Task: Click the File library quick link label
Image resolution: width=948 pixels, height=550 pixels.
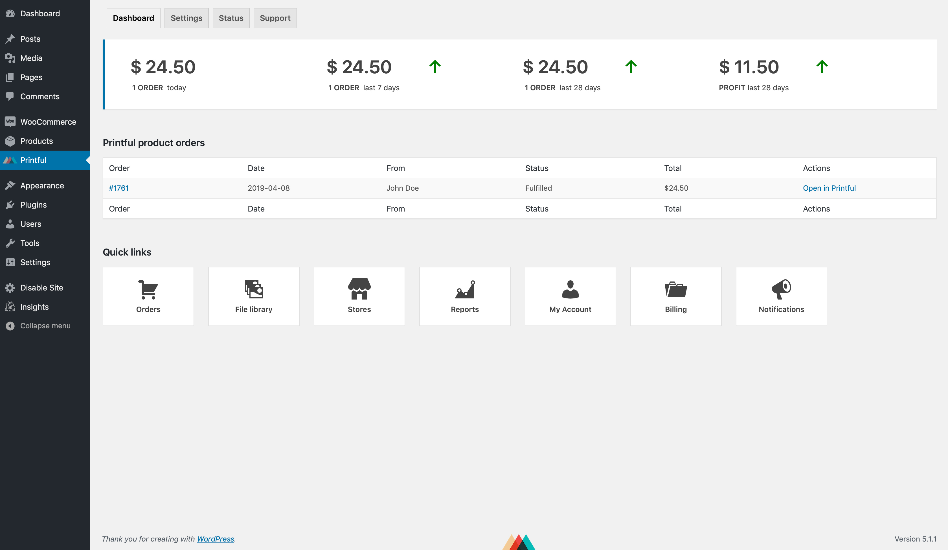Action: tap(254, 309)
